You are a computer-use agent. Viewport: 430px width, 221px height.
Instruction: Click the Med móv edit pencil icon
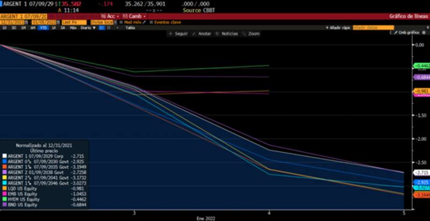[144, 22]
